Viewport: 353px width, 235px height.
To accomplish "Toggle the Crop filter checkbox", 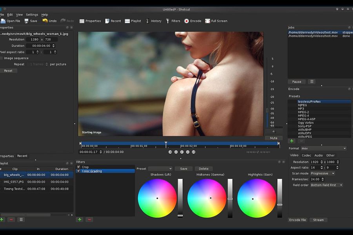I will coord(78,167).
